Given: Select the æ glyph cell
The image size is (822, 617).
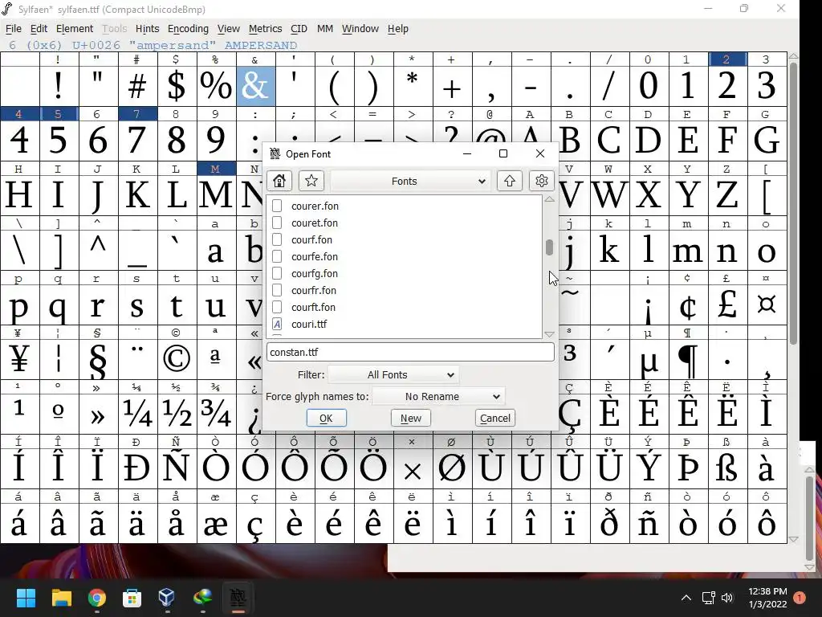Looking at the screenshot, I should point(216,522).
